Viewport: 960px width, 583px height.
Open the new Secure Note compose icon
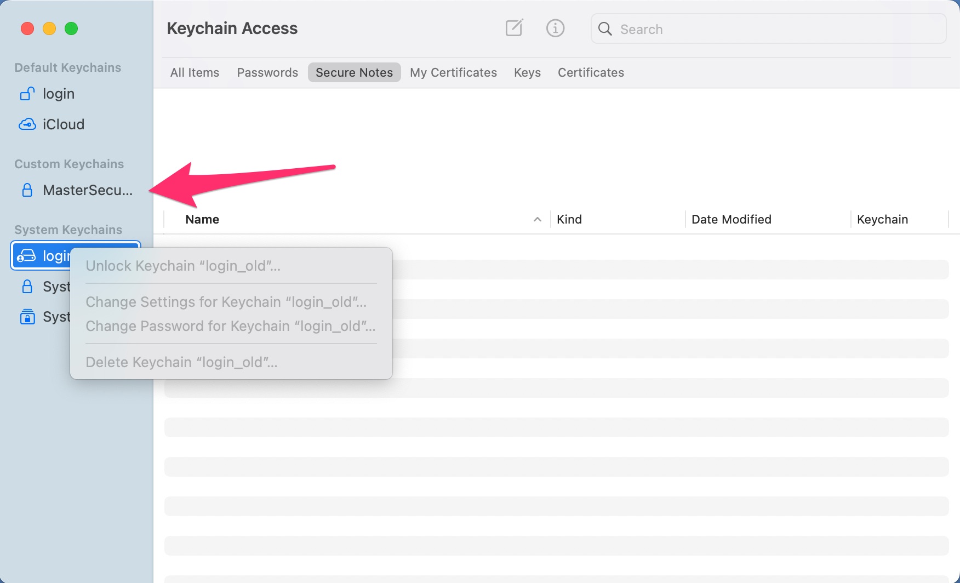pyautogui.click(x=513, y=28)
